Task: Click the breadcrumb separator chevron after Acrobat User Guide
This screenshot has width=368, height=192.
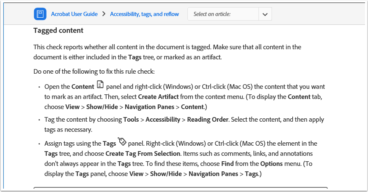Action: click(x=104, y=14)
